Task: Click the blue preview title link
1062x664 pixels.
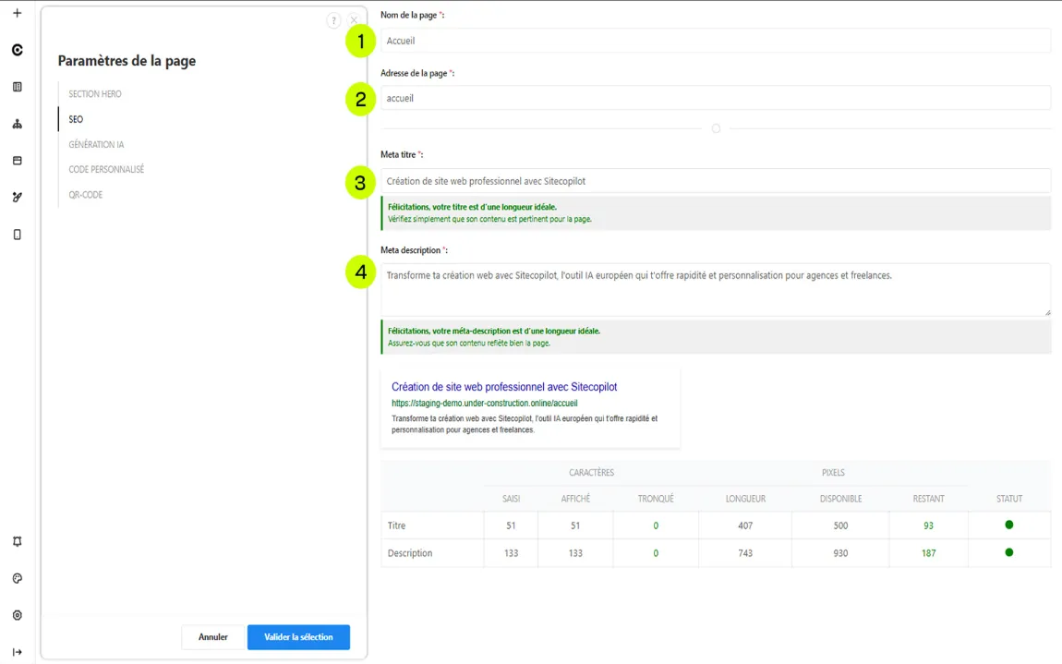Action: click(504, 387)
